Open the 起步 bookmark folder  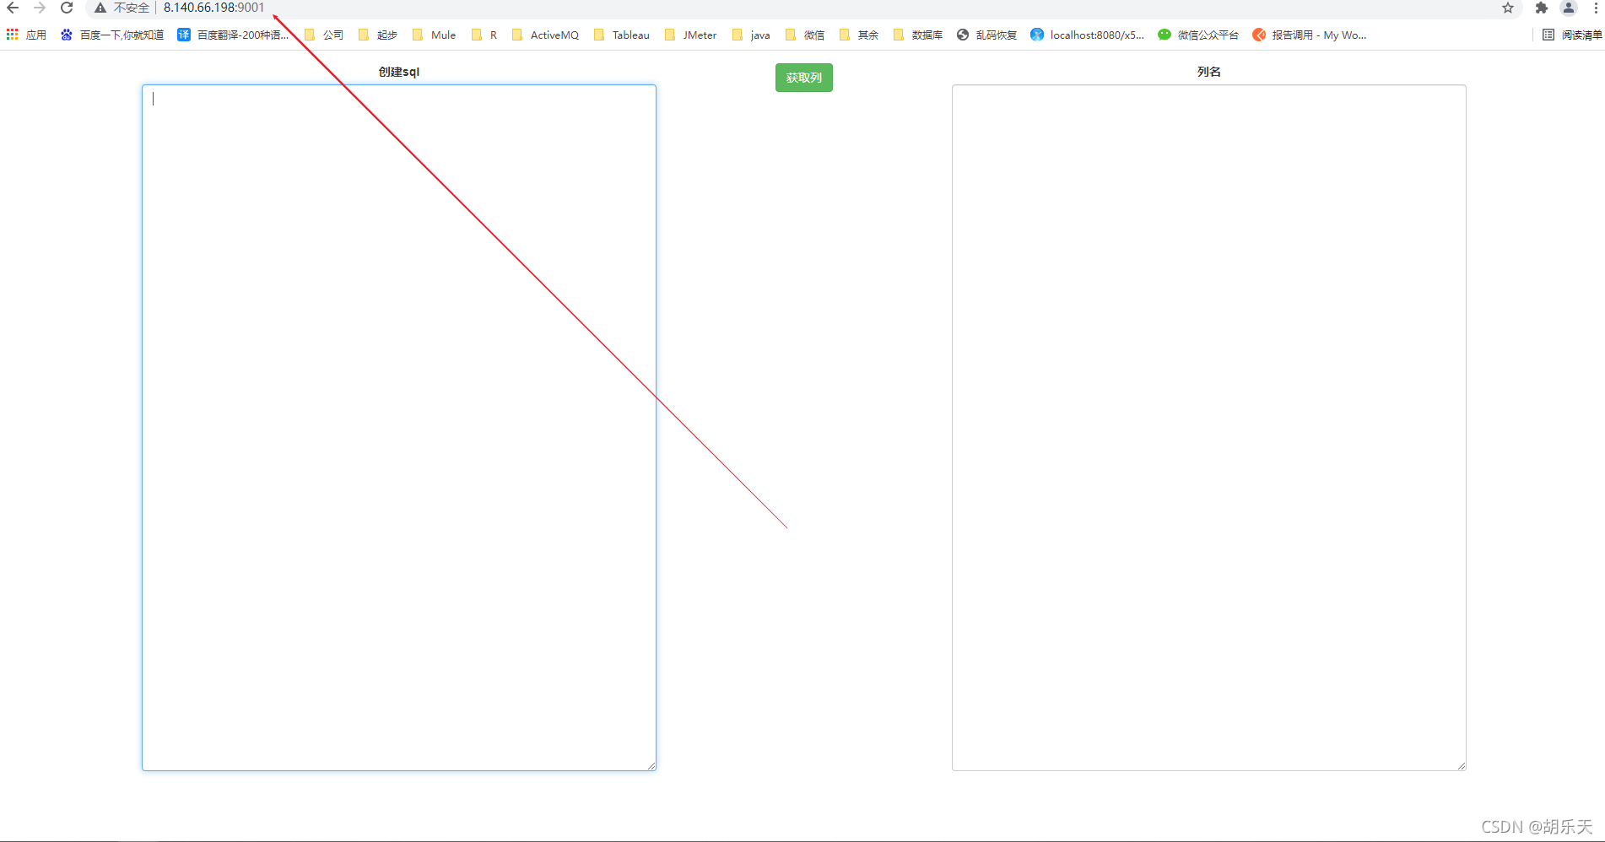coord(378,35)
